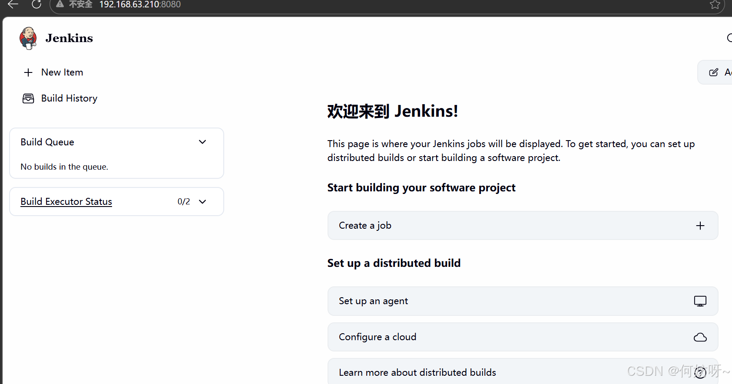This screenshot has height=384, width=732.
Task: Click the Jenkins search icon in the header
Action: coord(730,38)
